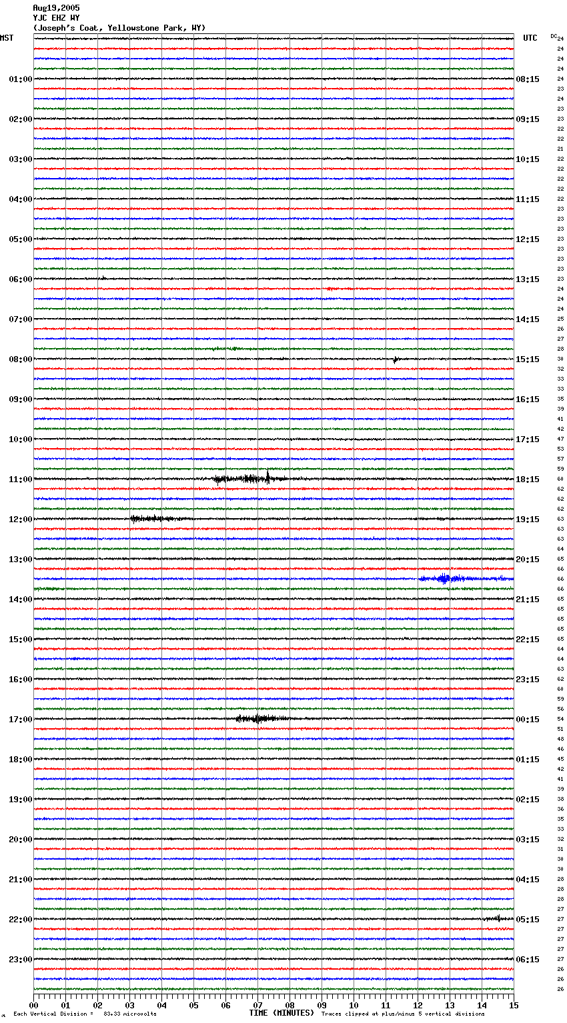Select the 05:00 MST time label
This screenshot has width=567, height=1023.
pyautogui.click(x=20, y=239)
